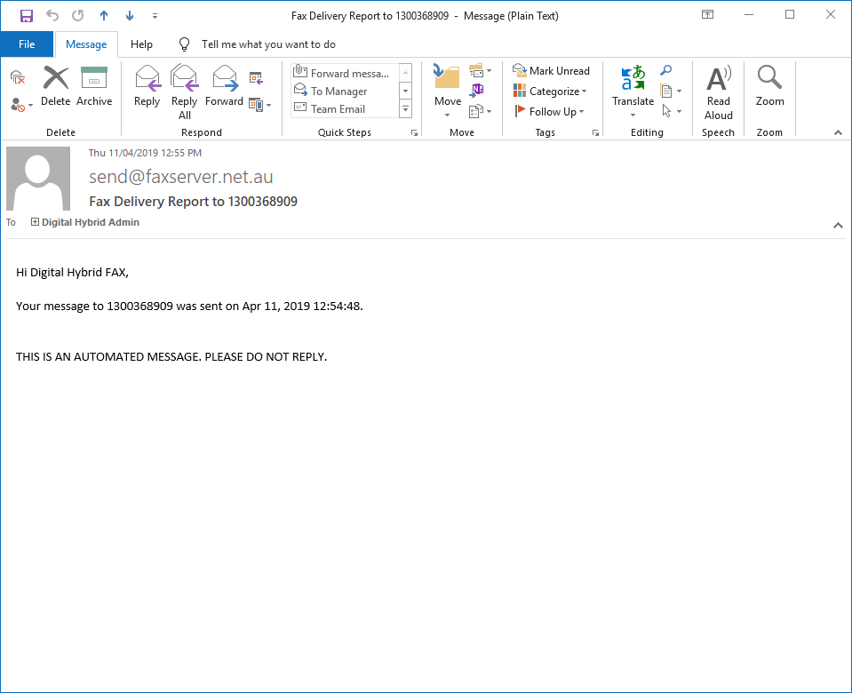Archive this fax delivery email

94,86
